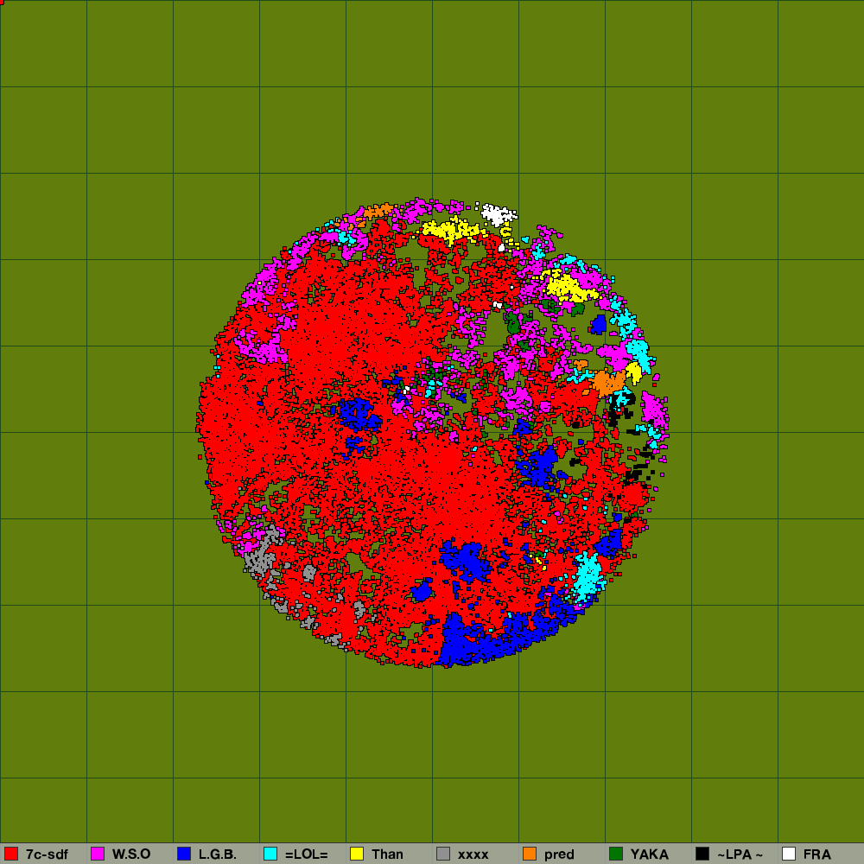The height and width of the screenshot is (864, 864).
Task: Click the red 7c-sdf legend swatch
Action: (x=11, y=854)
